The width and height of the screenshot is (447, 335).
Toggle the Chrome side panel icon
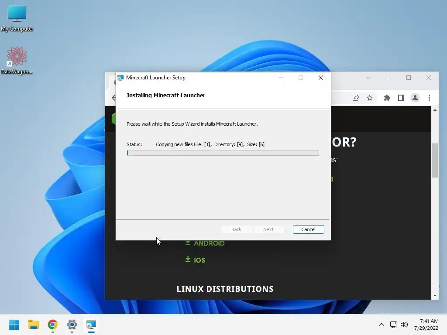(x=401, y=98)
